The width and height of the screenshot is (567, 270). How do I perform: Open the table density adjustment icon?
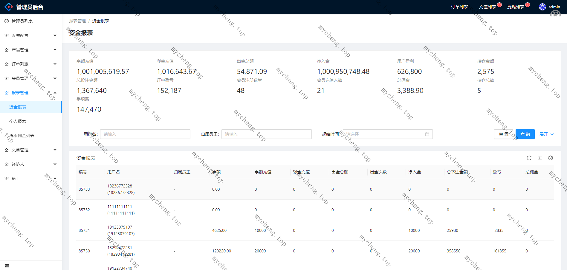540,158
